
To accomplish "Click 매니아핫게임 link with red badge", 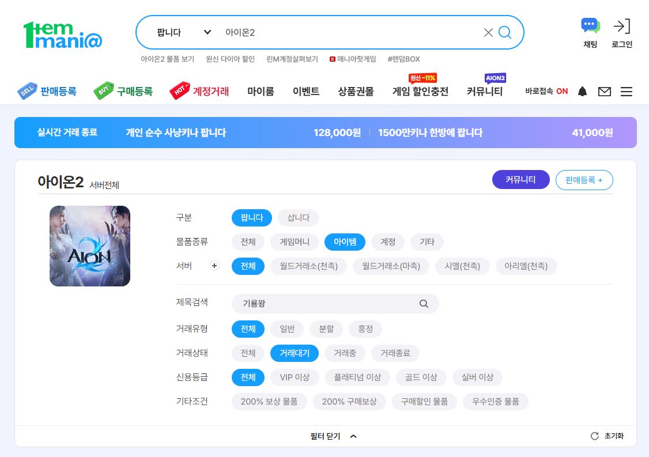I will point(353,59).
